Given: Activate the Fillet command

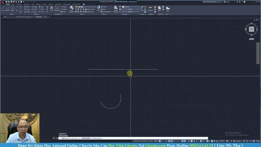Looking at the screenshot, I should click(x=42, y=9).
